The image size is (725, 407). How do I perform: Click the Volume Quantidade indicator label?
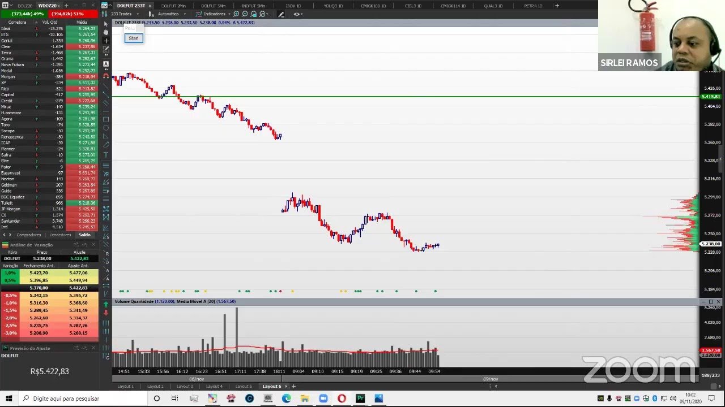click(134, 301)
